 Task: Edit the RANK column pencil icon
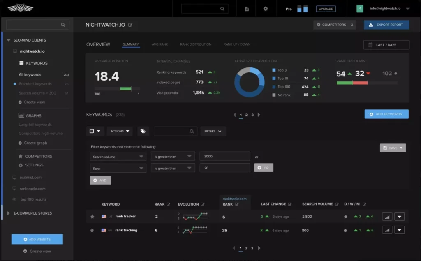pyautogui.click(x=168, y=204)
